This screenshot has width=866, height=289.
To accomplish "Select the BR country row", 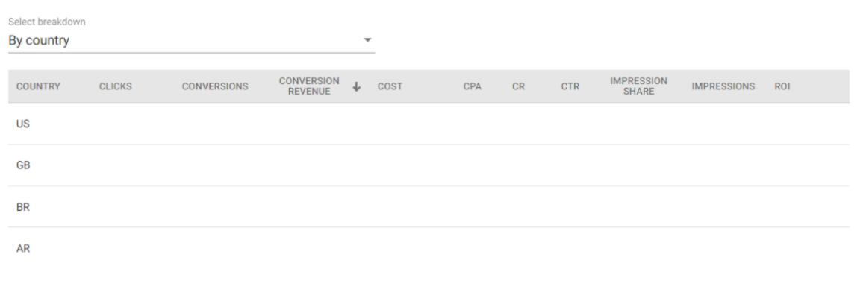I will 429,207.
